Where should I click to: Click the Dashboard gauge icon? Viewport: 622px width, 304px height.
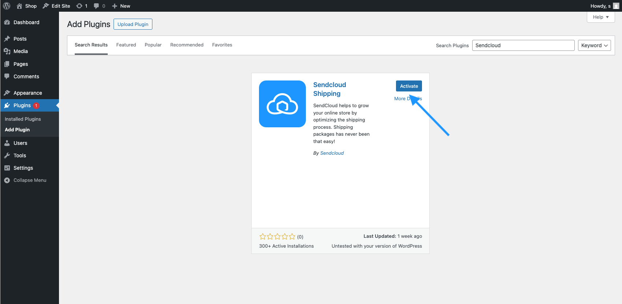click(x=7, y=22)
